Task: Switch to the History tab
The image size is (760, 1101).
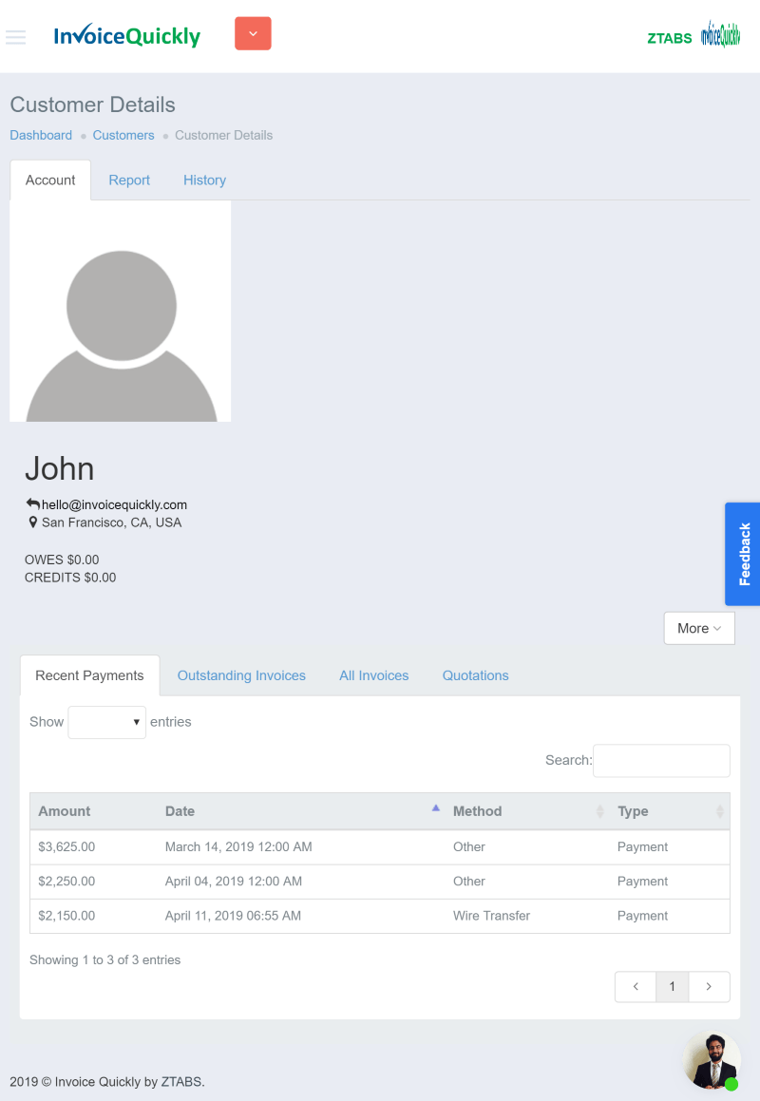Action: pyautogui.click(x=204, y=180)
